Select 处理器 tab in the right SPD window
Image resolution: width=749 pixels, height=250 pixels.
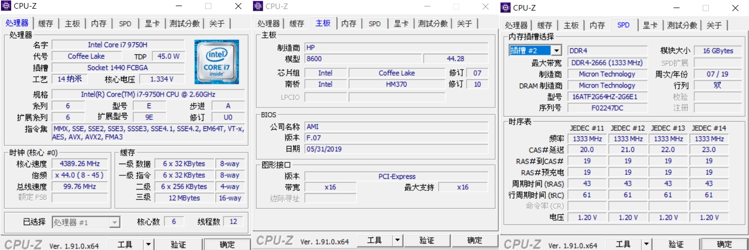pyautogui.click(x=516, y=25)
